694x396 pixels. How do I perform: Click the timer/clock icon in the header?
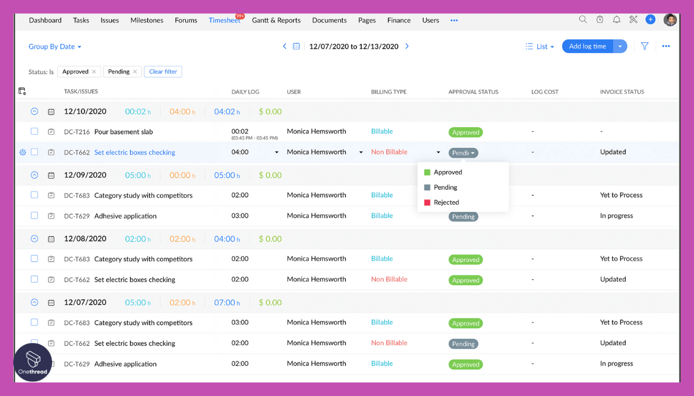tap(600, 19)
